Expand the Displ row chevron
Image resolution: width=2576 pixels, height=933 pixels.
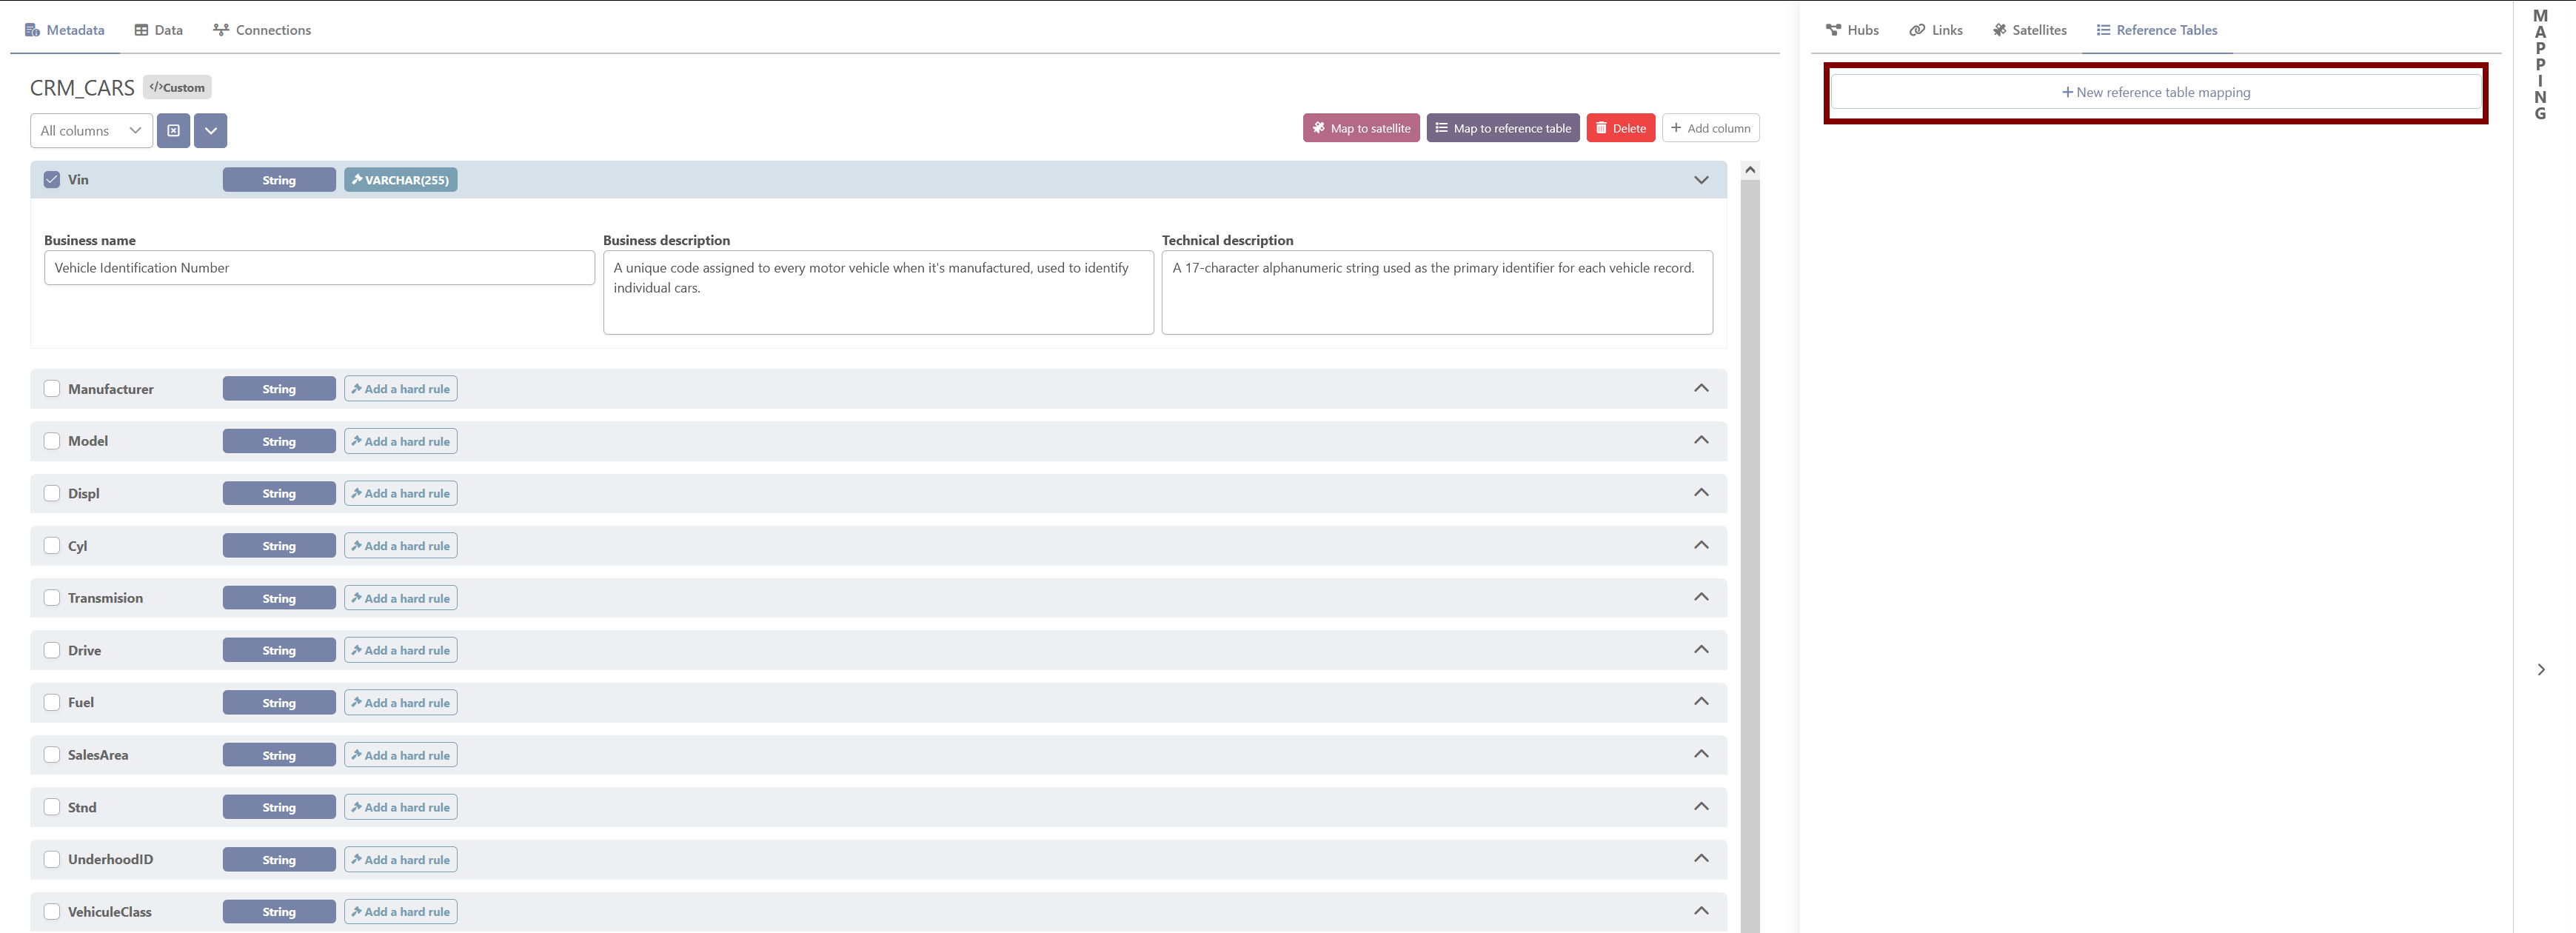(1701, 493)
